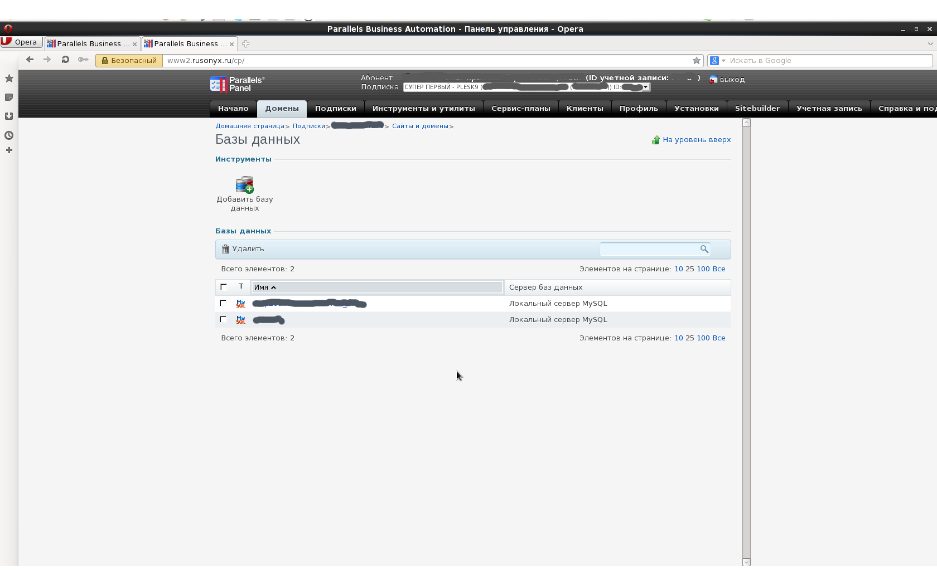Viewport: 937px width, 585px height.
Task: Check the second database row checkbox
Action: pos(223,319)
